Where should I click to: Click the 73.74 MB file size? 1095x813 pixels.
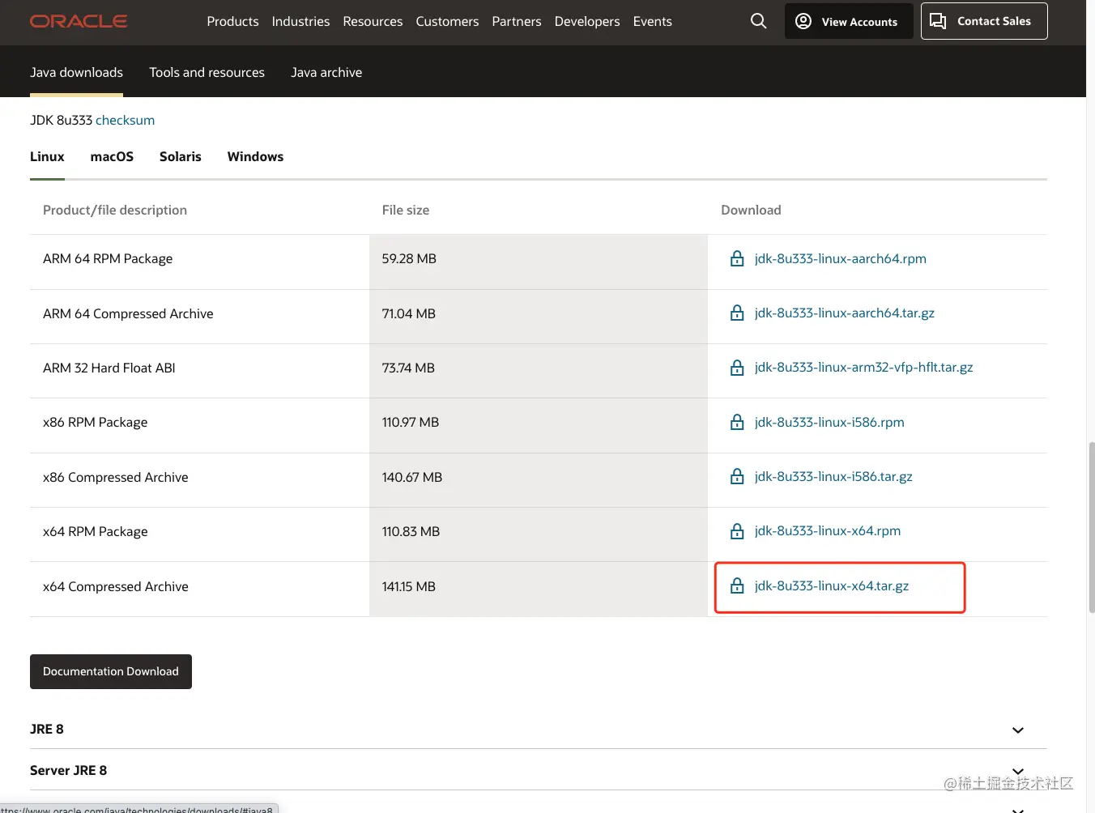[408, 368]
